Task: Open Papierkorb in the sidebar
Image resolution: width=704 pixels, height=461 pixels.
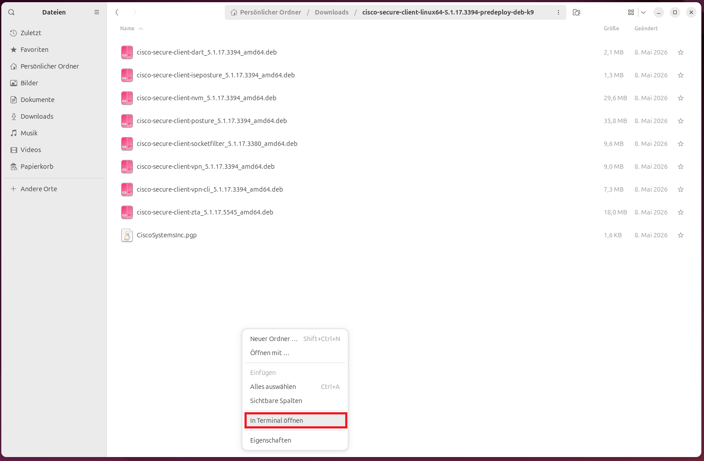Action: [x=55, y=167]
